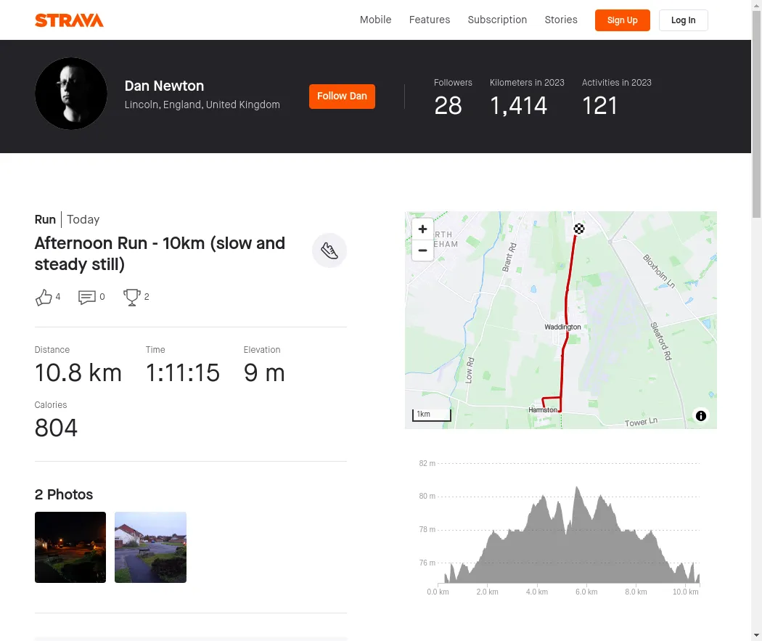Open comments via speech bubble icon
This screenshot has height=641, width=762.
(x=87, y=297)
